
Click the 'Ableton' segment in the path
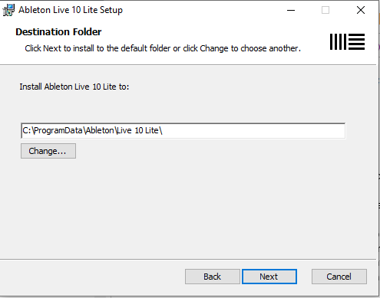100,131
